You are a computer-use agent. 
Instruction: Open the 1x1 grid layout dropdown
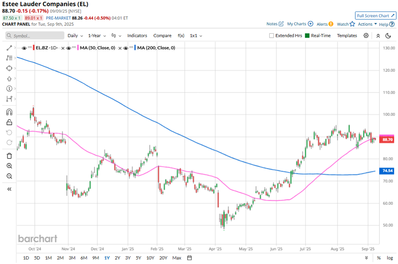click(196, 35)
